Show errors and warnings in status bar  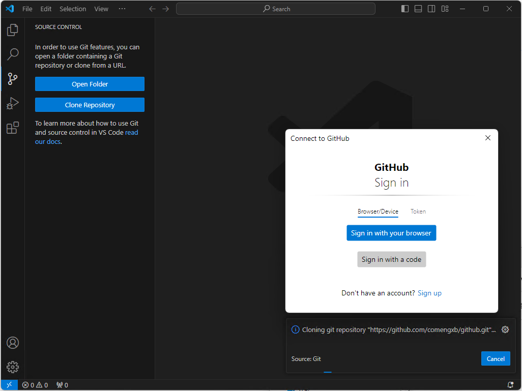pos(35,385)
